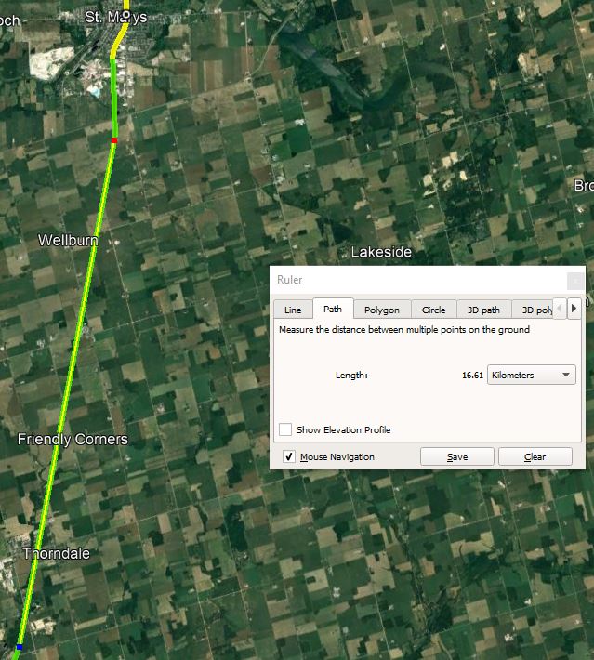The image size is (594, 660).
Task: Click the left tab-scroll arrow in Ruler
Action: coord(559,308)
